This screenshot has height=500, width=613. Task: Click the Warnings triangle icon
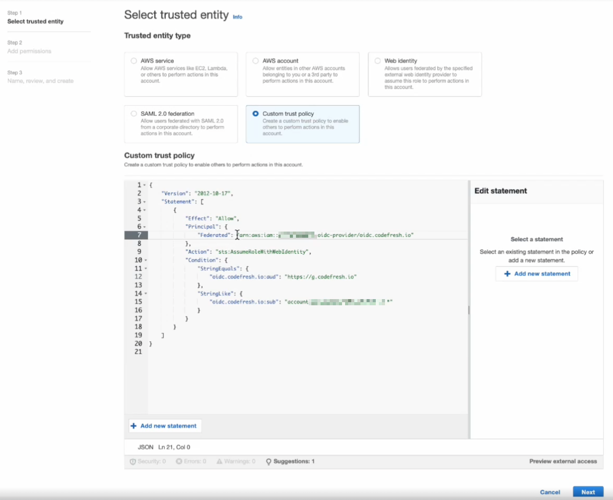pos(219,461)
